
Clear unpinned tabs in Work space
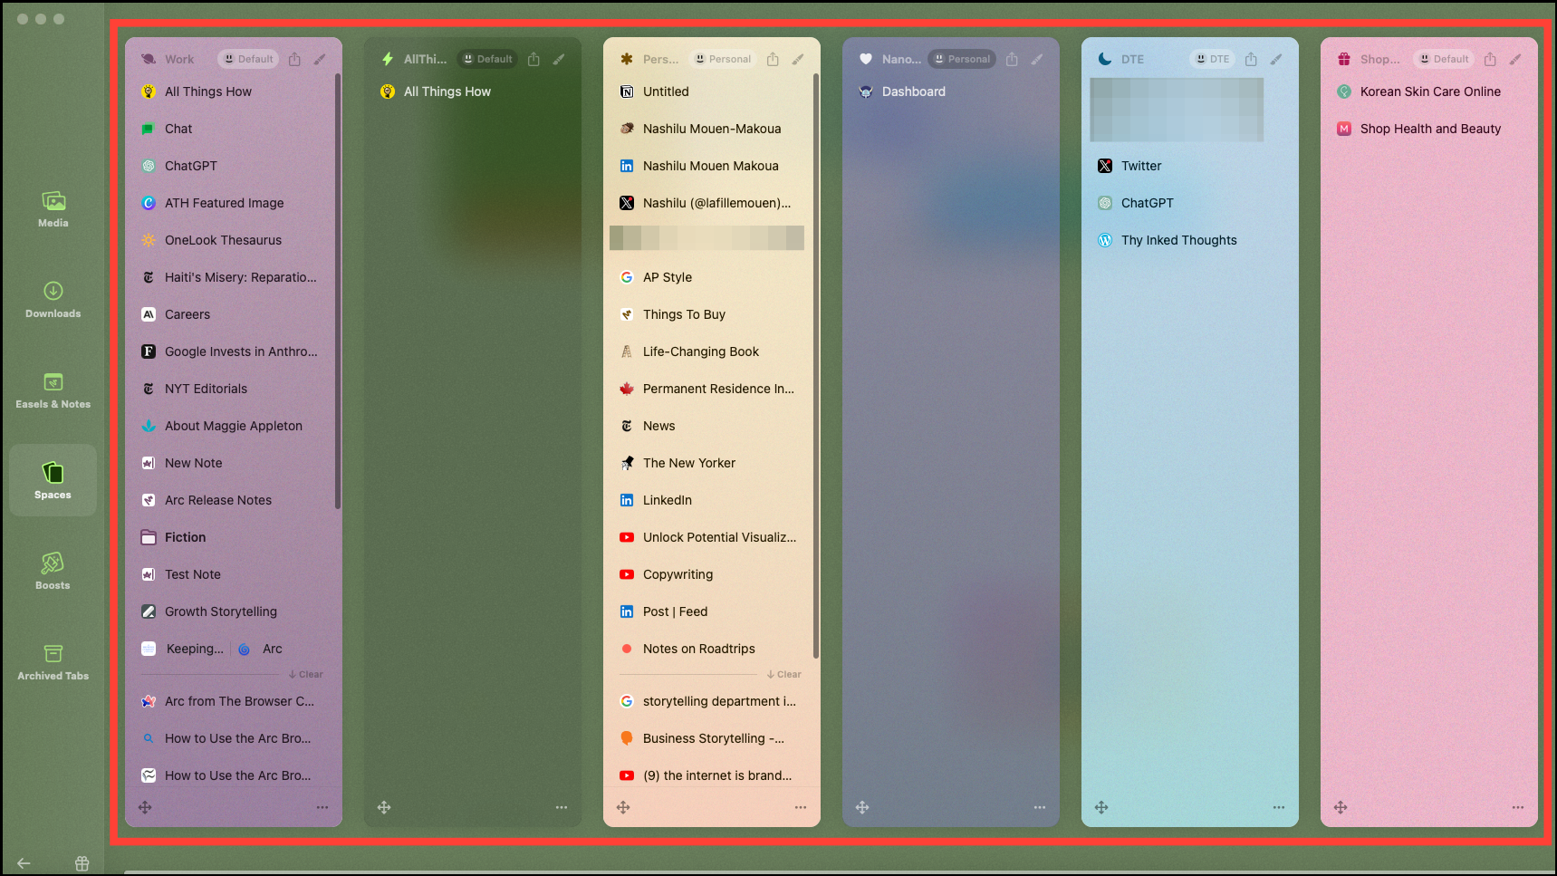[306, 674]
